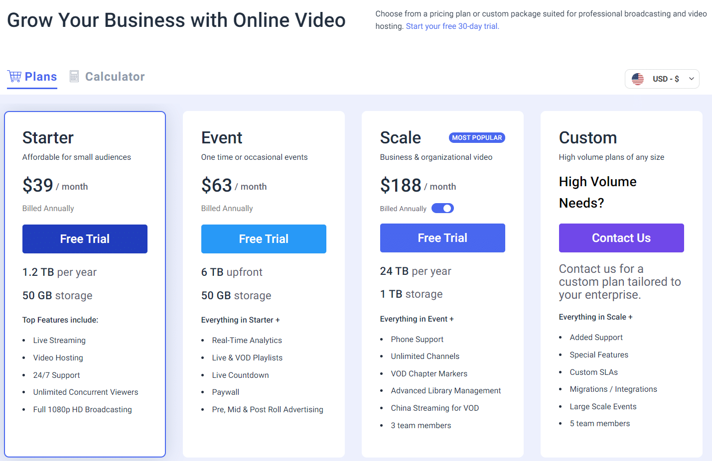The height and width of the screenshot is (461, 712).
Task: Click the Event plan title
Action: pos(222,138)
